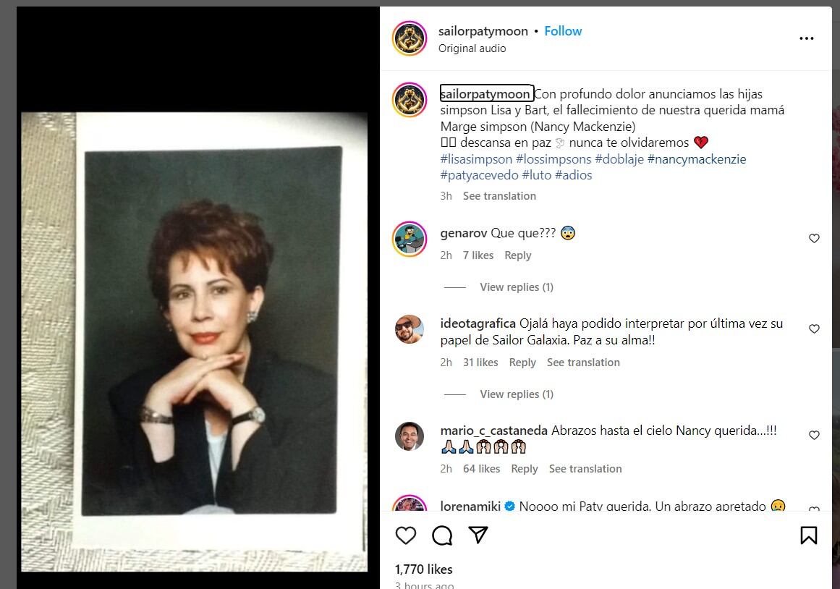Open the three-dot more options menu
Viewport: 840px width, 589px height.
click(806, 38)
